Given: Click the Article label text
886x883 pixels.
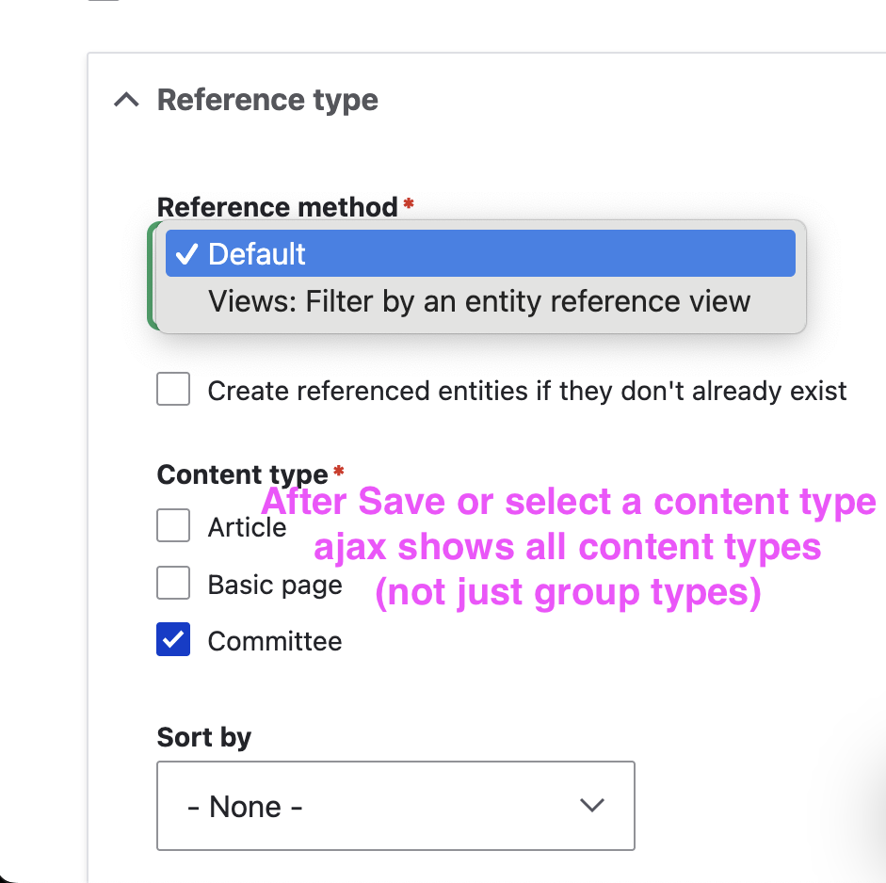Looking at the screenshot, I should tap(247, 527).
